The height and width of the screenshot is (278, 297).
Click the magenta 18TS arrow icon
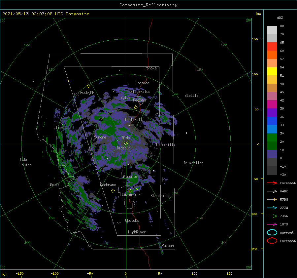pyautogui.click(x=272, y=224)
